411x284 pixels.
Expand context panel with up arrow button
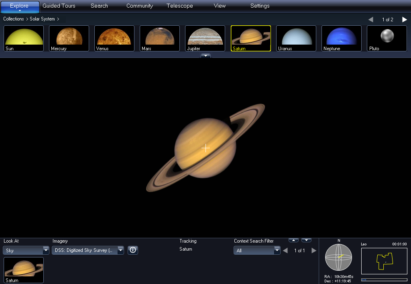click(293, 240)
